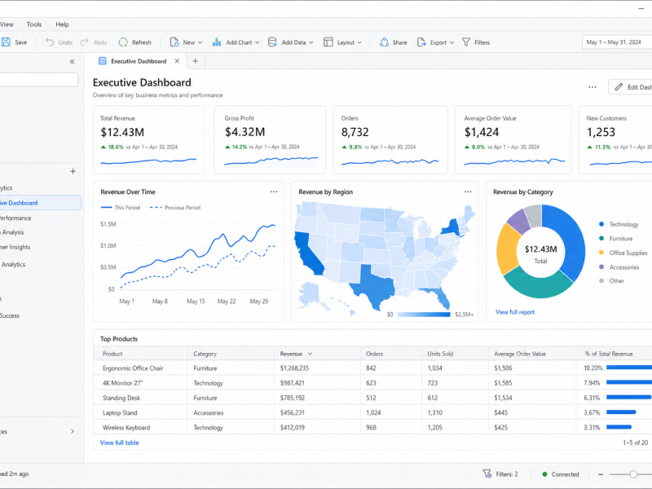Click the Layout grid icon
Viewport: 652px width, 489px height.
[x=328, y=42]
